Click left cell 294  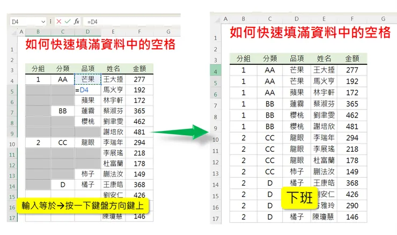pyautogui.click(x=139, y=143)
